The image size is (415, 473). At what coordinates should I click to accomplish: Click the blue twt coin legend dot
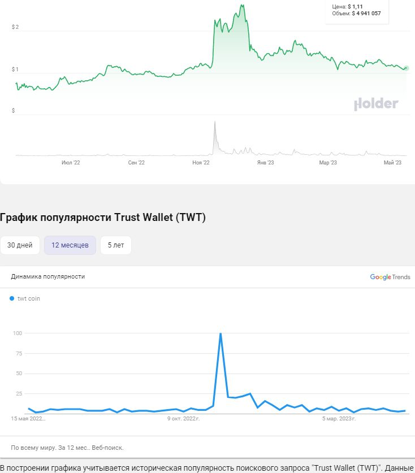12,298
